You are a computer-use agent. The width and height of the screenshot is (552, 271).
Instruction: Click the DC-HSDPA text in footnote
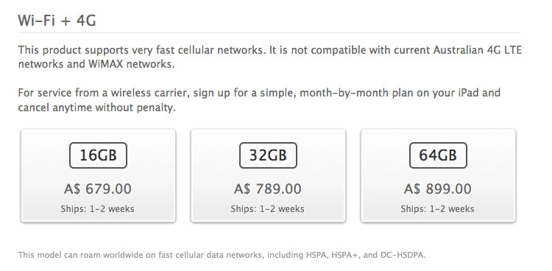(x=403, y=255)
